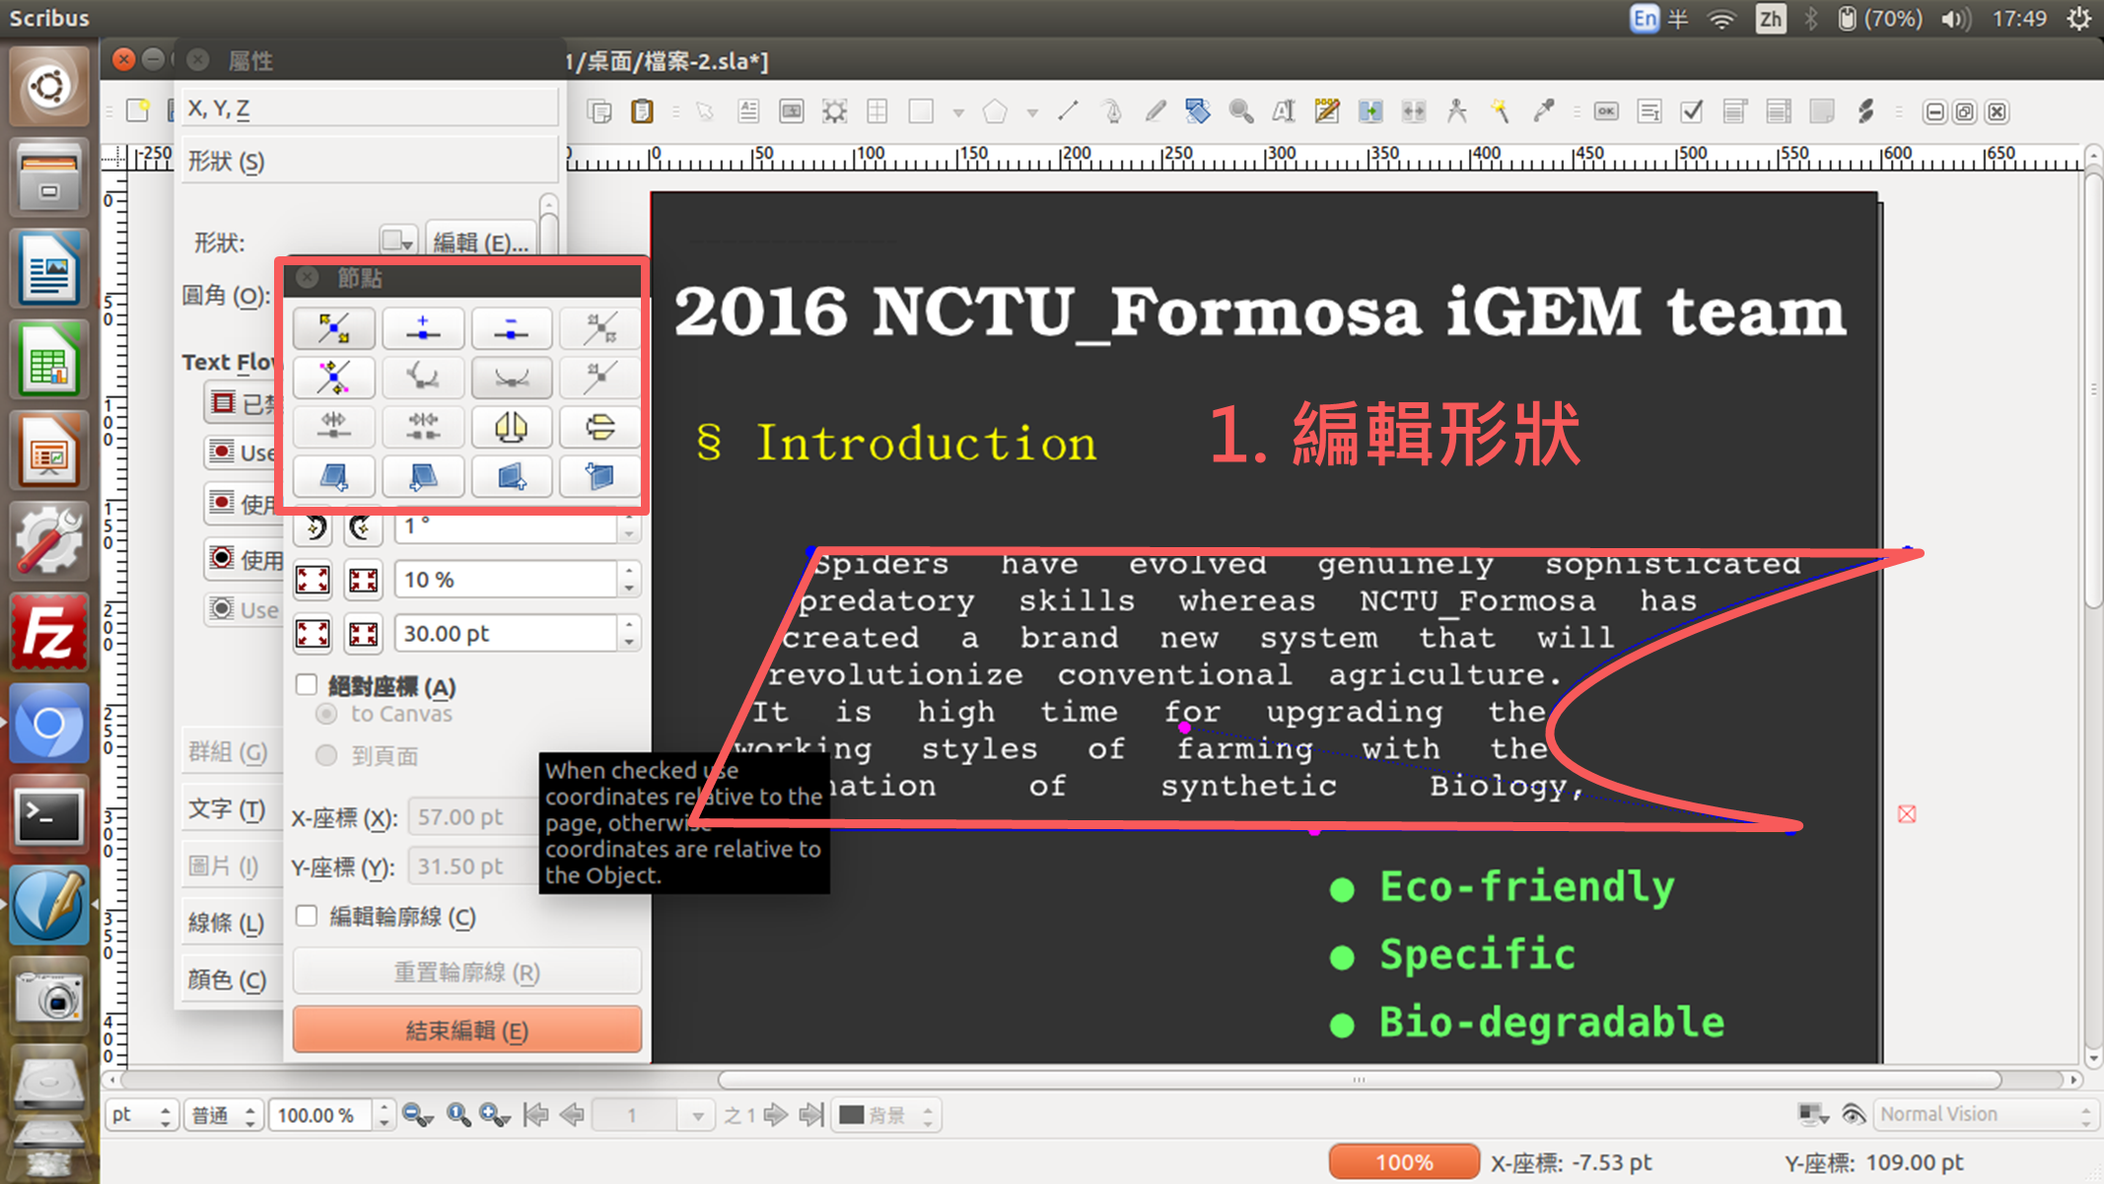
Task: Mirror the path vertically
Action: click(599, 427)
